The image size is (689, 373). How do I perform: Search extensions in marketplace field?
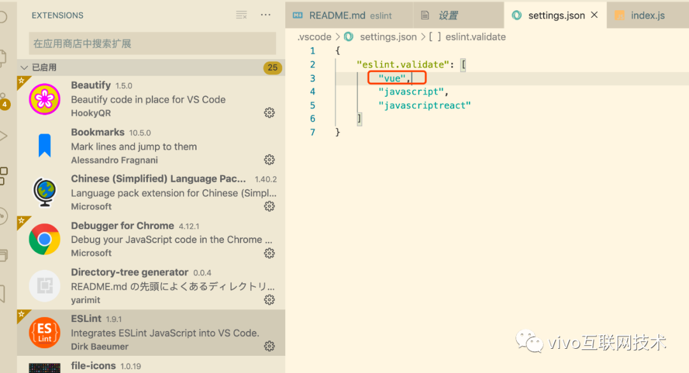click(152, 43)
